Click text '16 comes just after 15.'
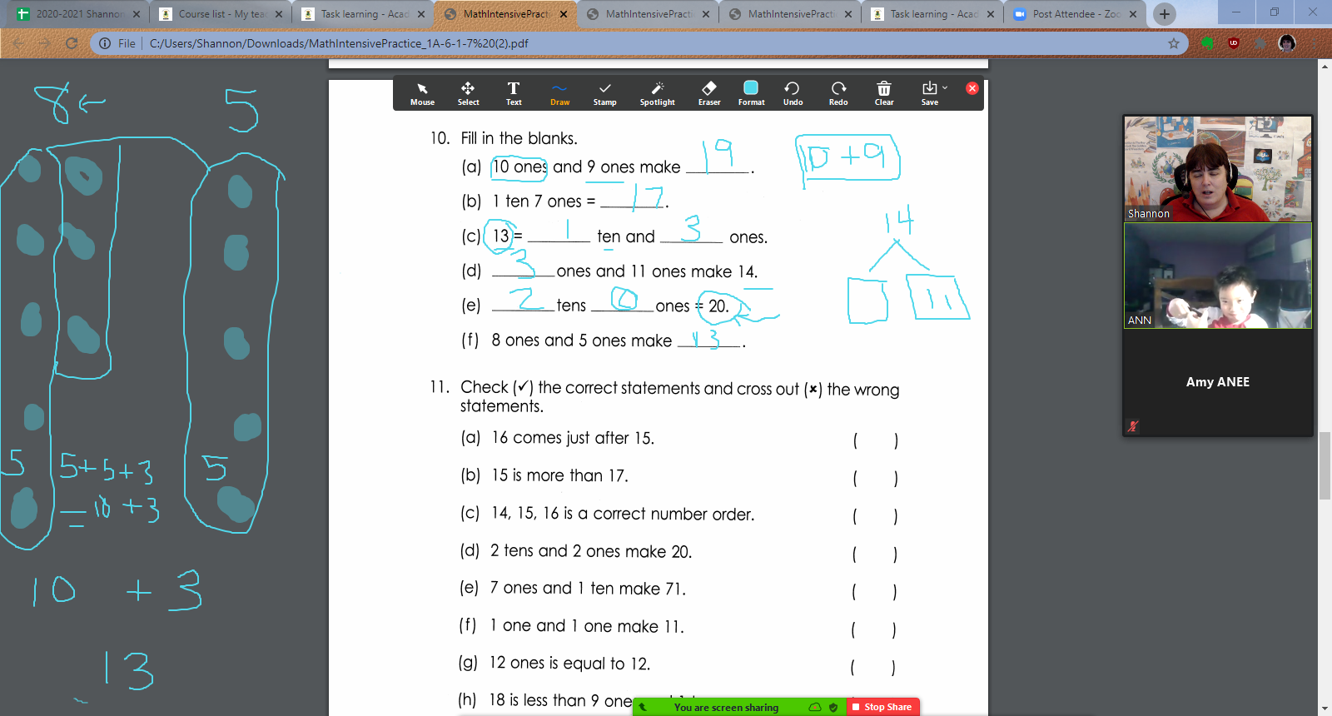 coord(573,438)
